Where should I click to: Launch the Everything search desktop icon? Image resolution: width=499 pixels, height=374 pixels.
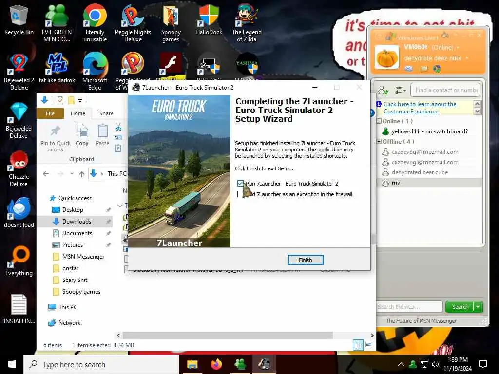19,261
